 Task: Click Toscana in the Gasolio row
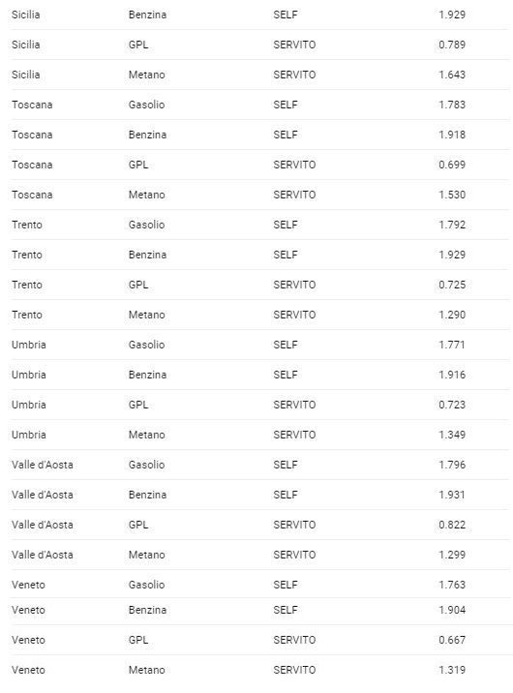point(32,105)
